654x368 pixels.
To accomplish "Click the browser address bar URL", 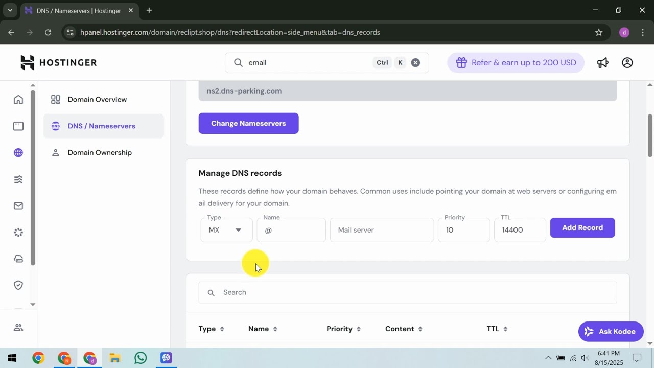I will (x=230, y=32).
